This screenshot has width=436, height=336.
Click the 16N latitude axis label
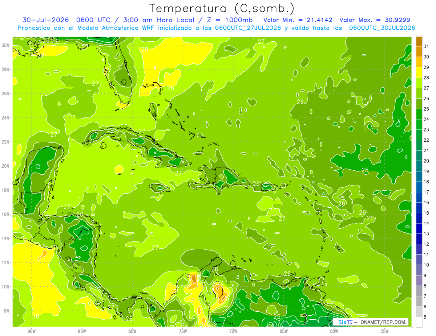pos(6,214)
